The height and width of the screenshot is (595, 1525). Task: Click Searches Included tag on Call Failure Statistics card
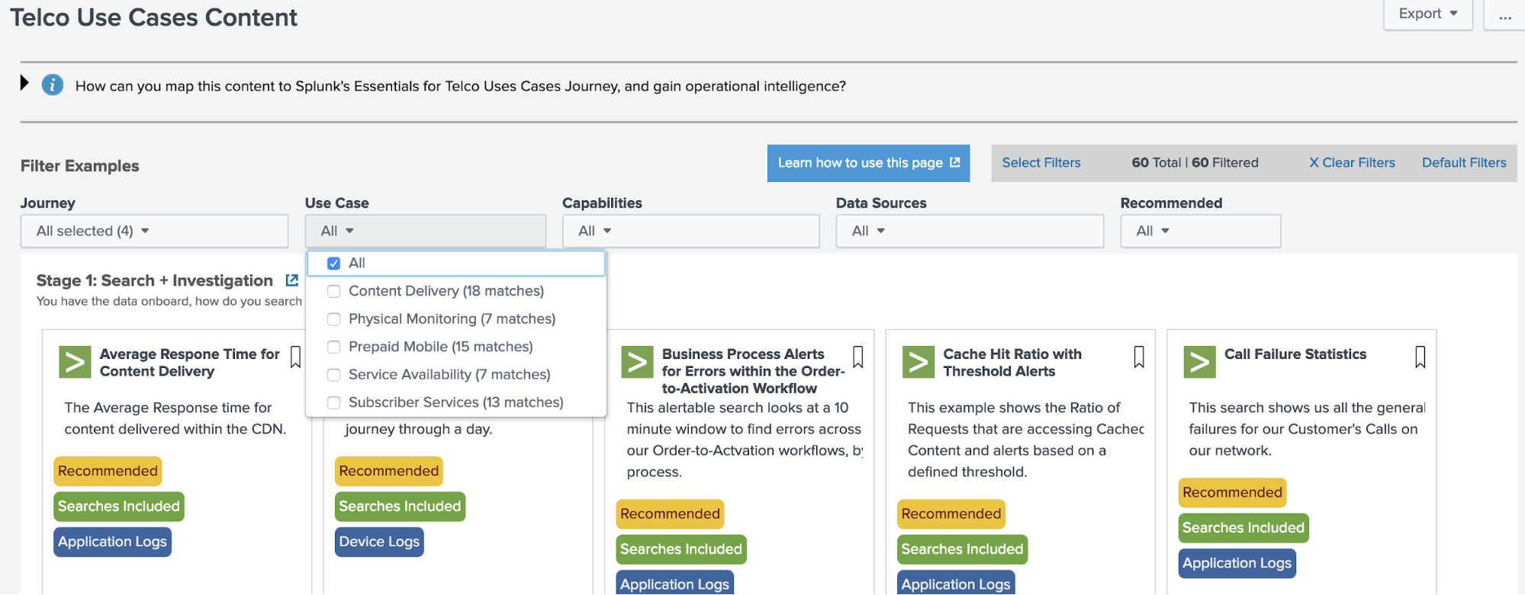pyautogui.click(x=1243, y=528)
